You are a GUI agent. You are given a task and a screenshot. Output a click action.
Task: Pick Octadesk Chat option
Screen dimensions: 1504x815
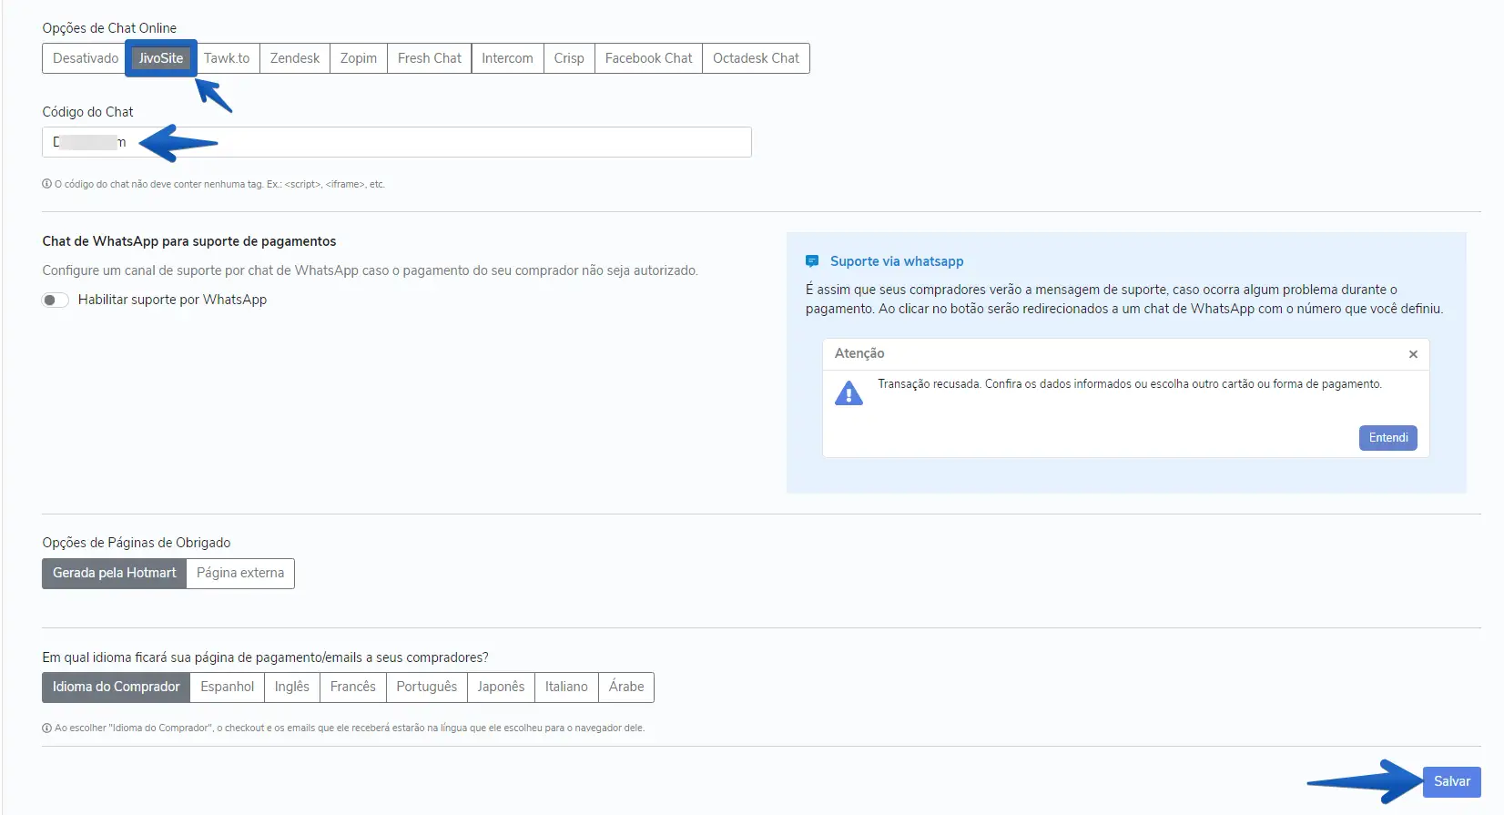(x=756, y=58)
